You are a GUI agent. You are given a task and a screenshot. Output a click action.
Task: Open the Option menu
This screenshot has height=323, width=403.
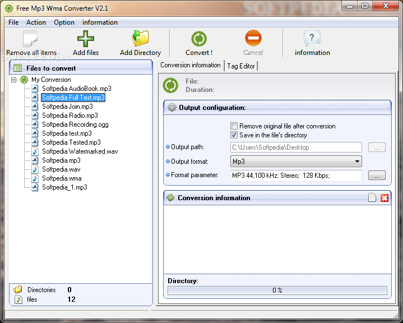pyautogui.click(x=64, y=22)
